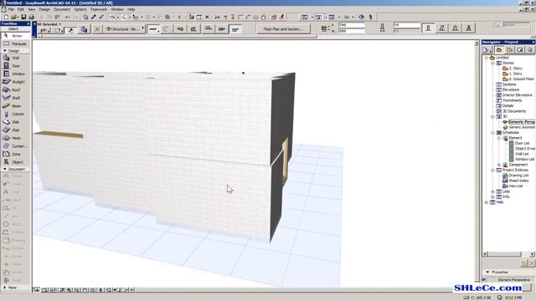This screenshot has height=301, width=536.
Task: Click the Open file icon
Action: (x=14, y=17)
